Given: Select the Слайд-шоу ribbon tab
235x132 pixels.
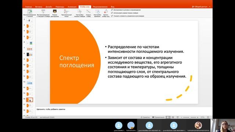Looking at the screenshot, I should [x=85, y=7].
